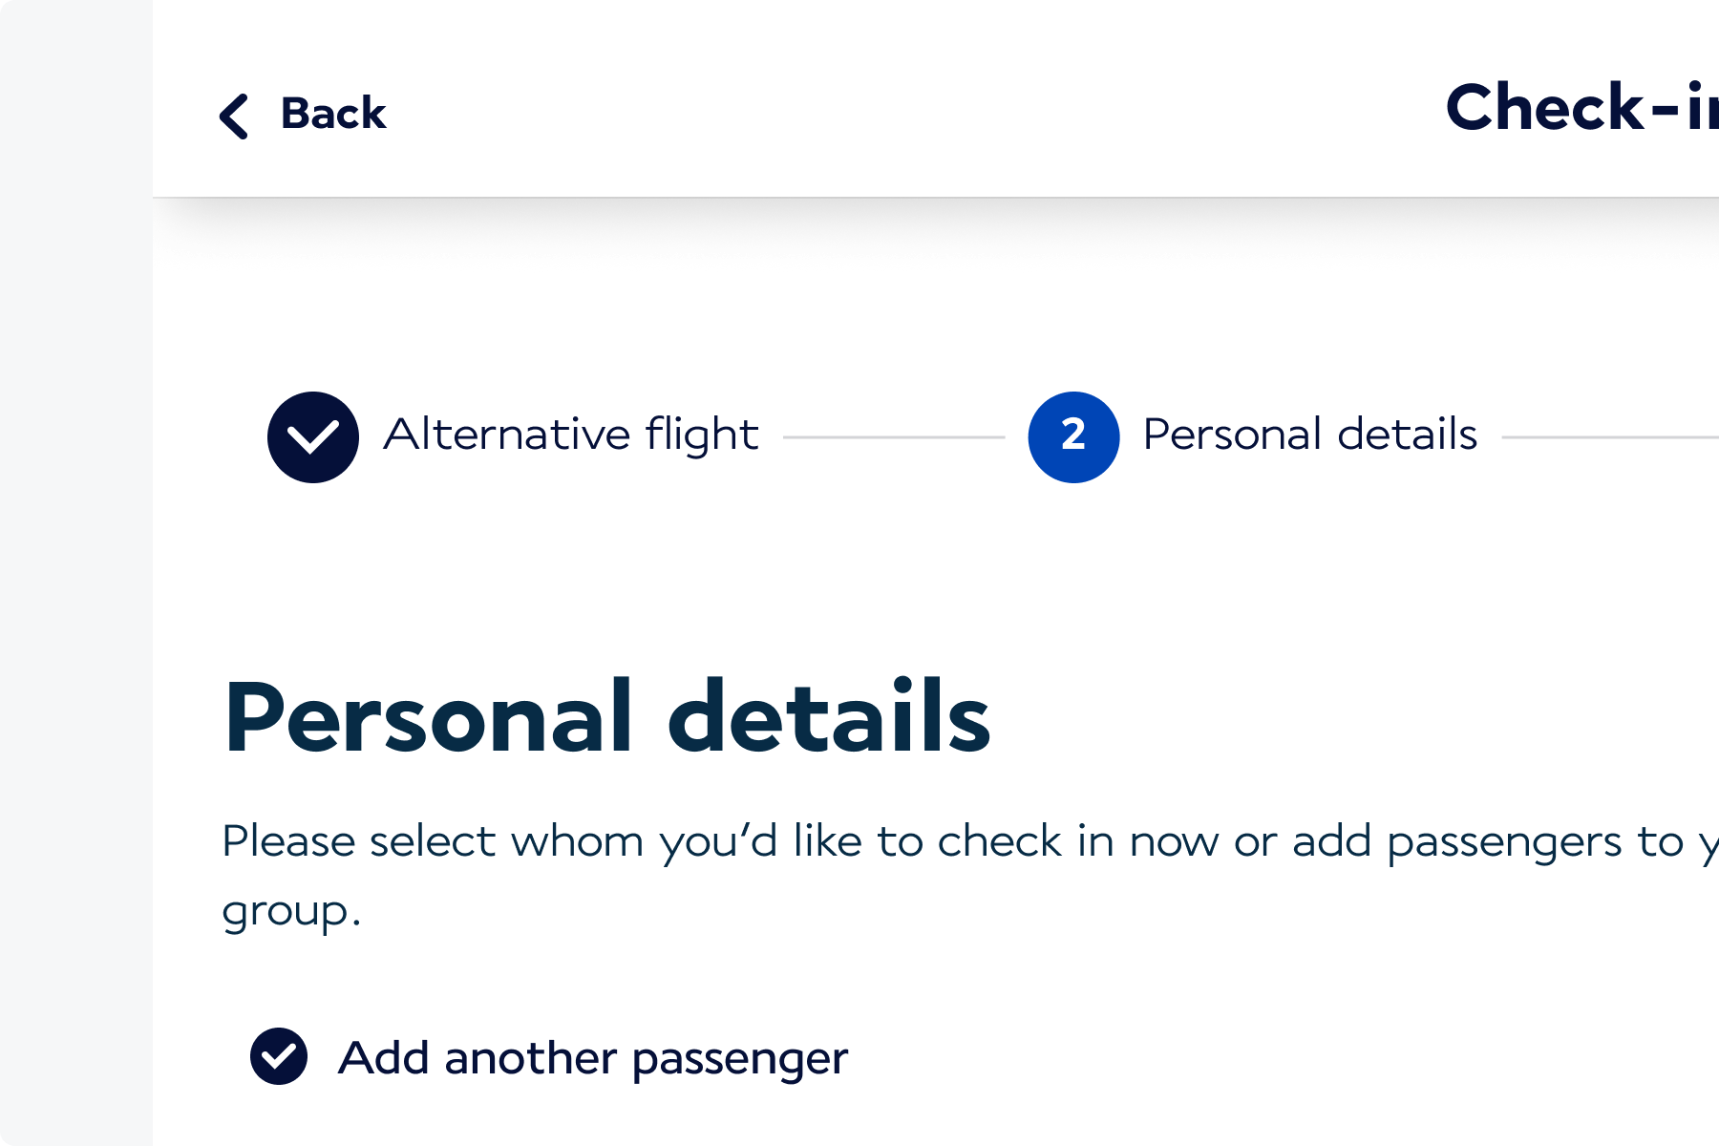This screenshot has height=1146, width=1719.
Task: Click the word flight in step one label
Action: pyautogui.click(x=702, y=435)
